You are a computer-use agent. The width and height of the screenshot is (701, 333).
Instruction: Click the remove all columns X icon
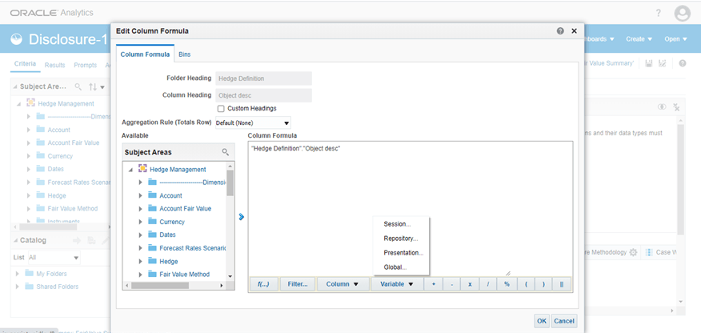click(x=676, y=107)
